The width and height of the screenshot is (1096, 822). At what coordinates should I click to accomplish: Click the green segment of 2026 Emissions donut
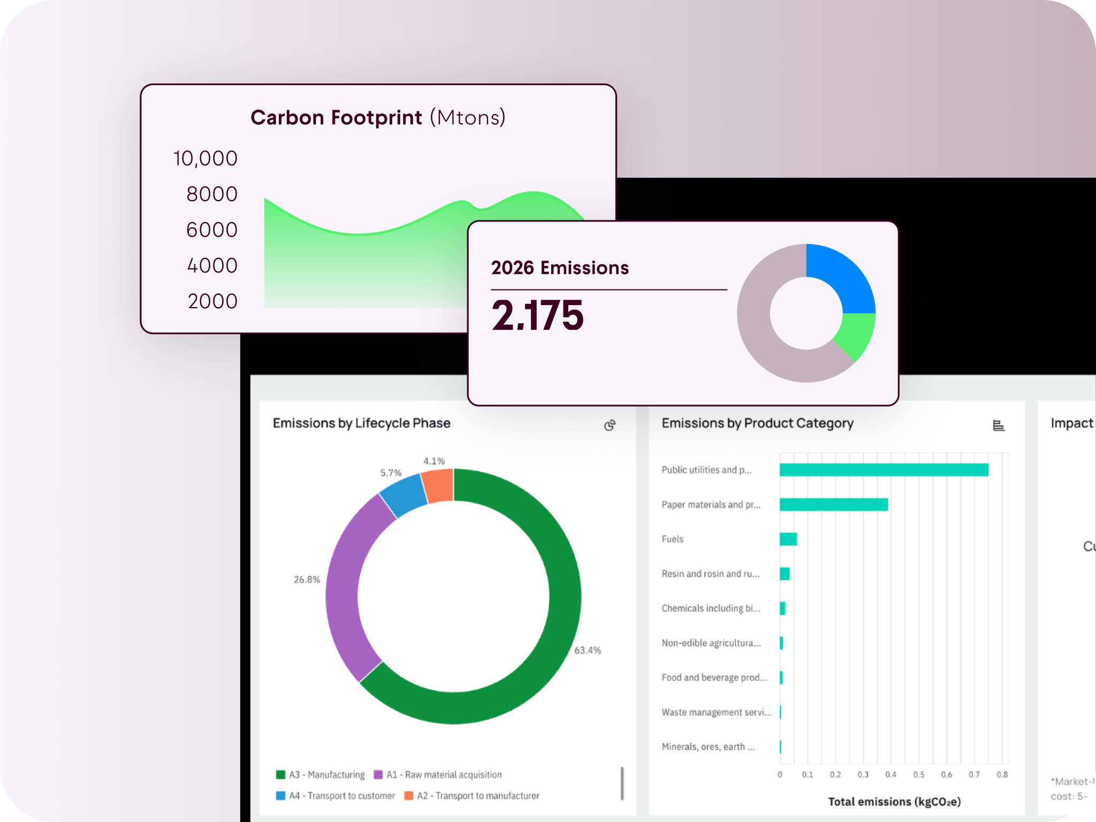coord(856,334)
